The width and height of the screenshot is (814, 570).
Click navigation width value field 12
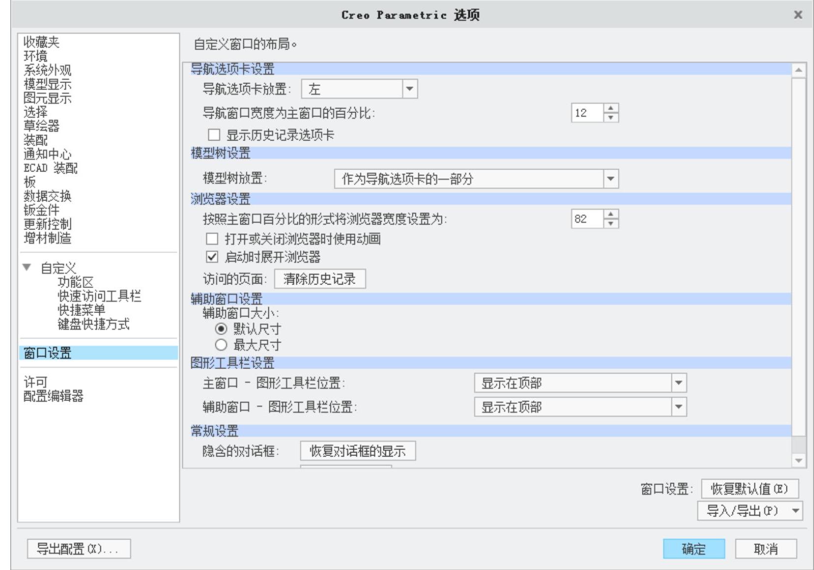[x=587, y=113]
